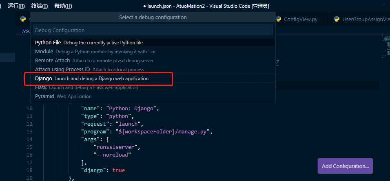Open the 帮助(H) menu
Image resolution: width=390 pixels, height=181 pixels.
[x=63, y=6]
